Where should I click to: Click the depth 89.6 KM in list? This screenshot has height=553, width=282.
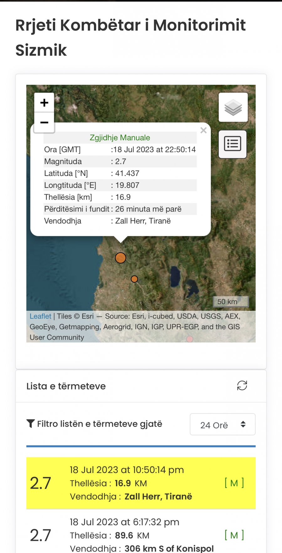(x=132, y=535)
